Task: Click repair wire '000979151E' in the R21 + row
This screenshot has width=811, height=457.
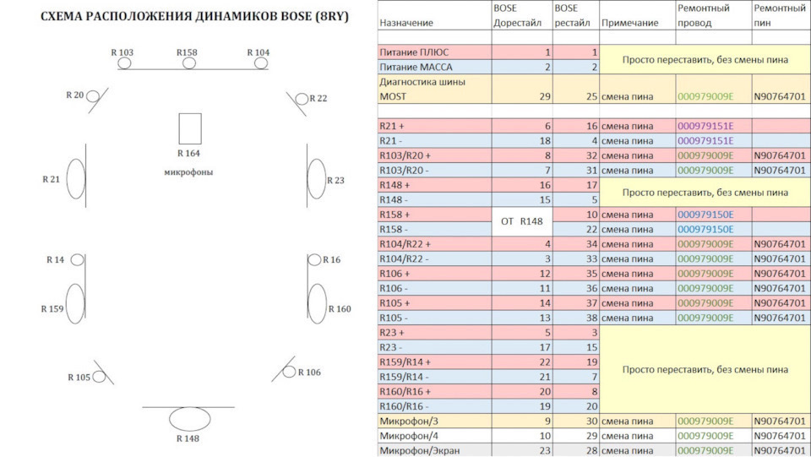Action: (x=705, y=126)
